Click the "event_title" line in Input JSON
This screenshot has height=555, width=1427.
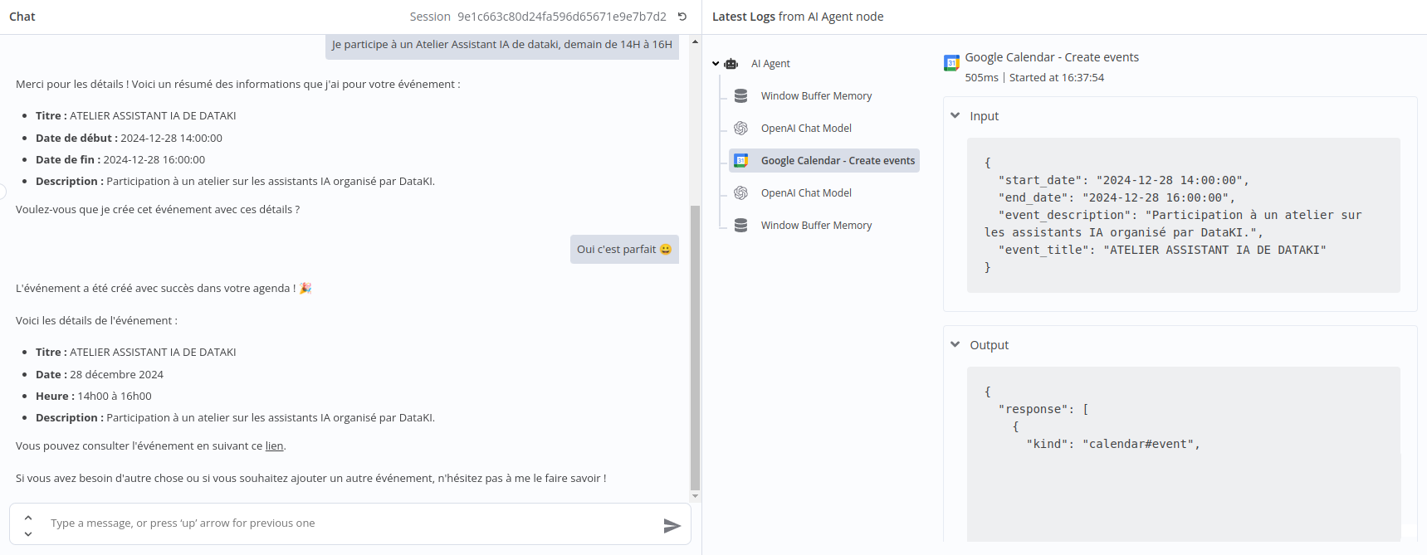1162,250
